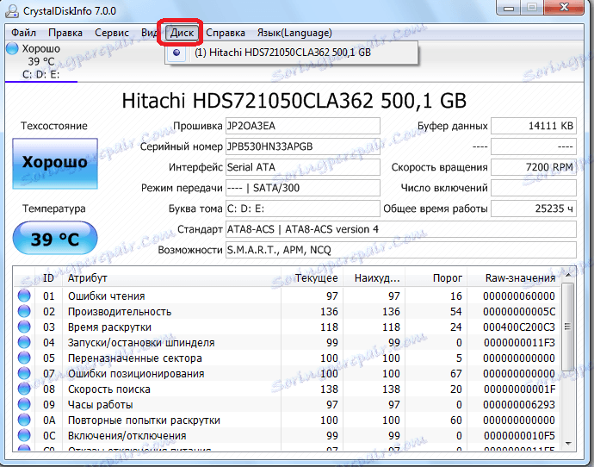Select the Часы работы row
This screenshot has height=467, width=594.
pos(288,404)
